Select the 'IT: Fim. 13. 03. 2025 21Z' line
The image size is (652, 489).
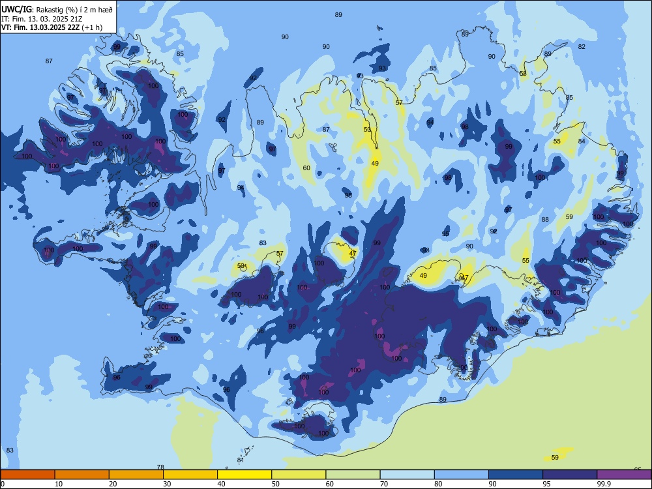point(40,19)
